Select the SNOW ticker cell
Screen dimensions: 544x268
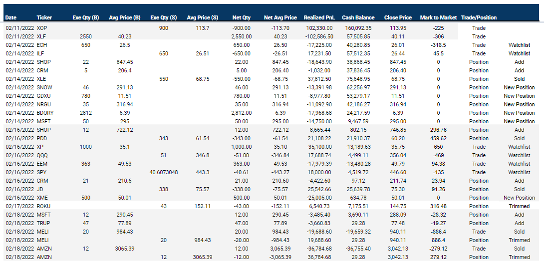click(44, 87)
